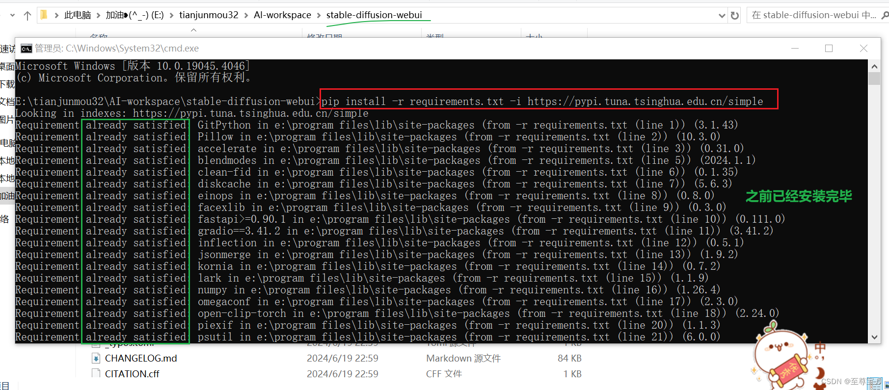Select the 加油 (E:) drive breadcrumb

[135, 15]
